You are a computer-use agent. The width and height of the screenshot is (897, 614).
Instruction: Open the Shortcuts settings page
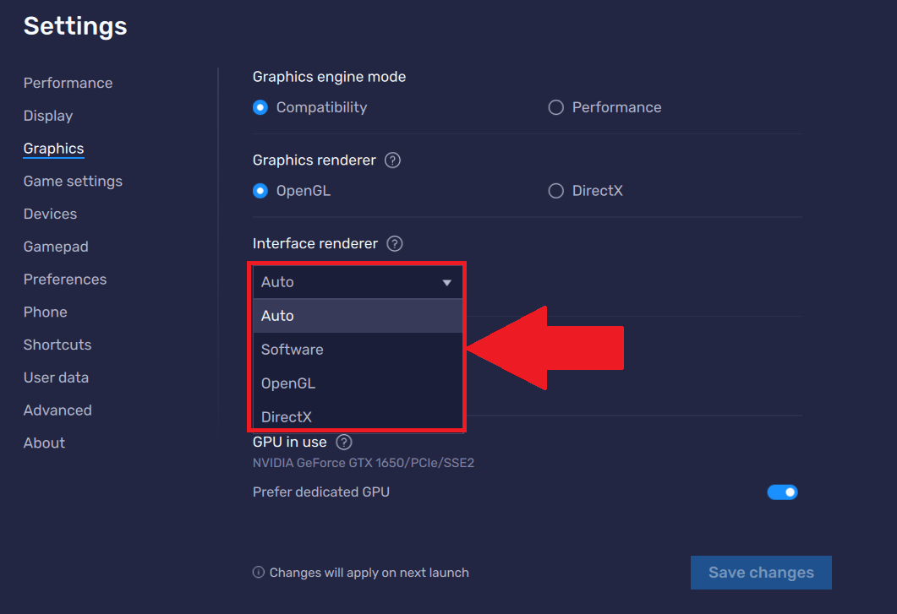(57, 345)
